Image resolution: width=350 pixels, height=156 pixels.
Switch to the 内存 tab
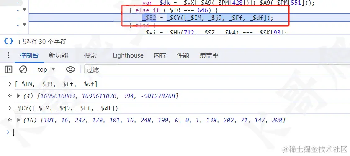point(160,55)
